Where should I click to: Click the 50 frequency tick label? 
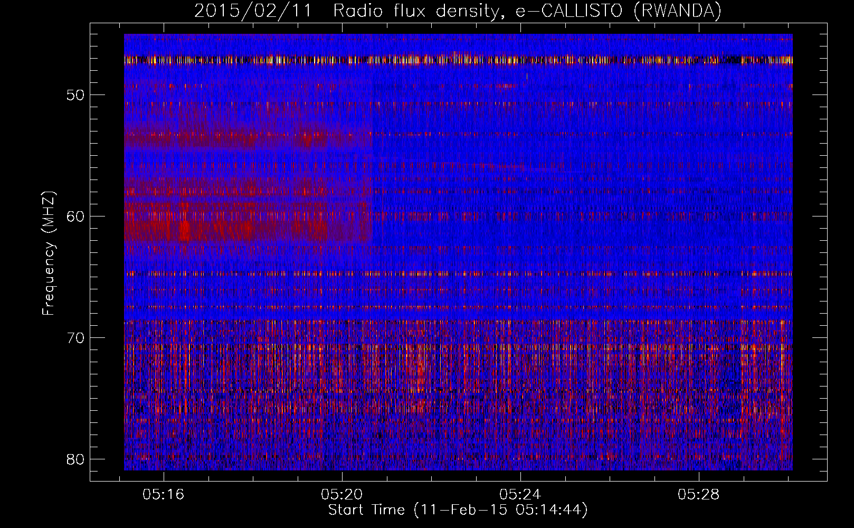click(75, 95)
